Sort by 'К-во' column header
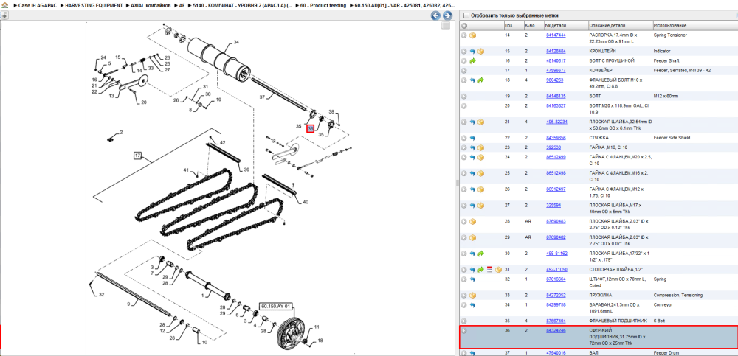The width and height of the screenshot is (738, 356). click(534, 26)
